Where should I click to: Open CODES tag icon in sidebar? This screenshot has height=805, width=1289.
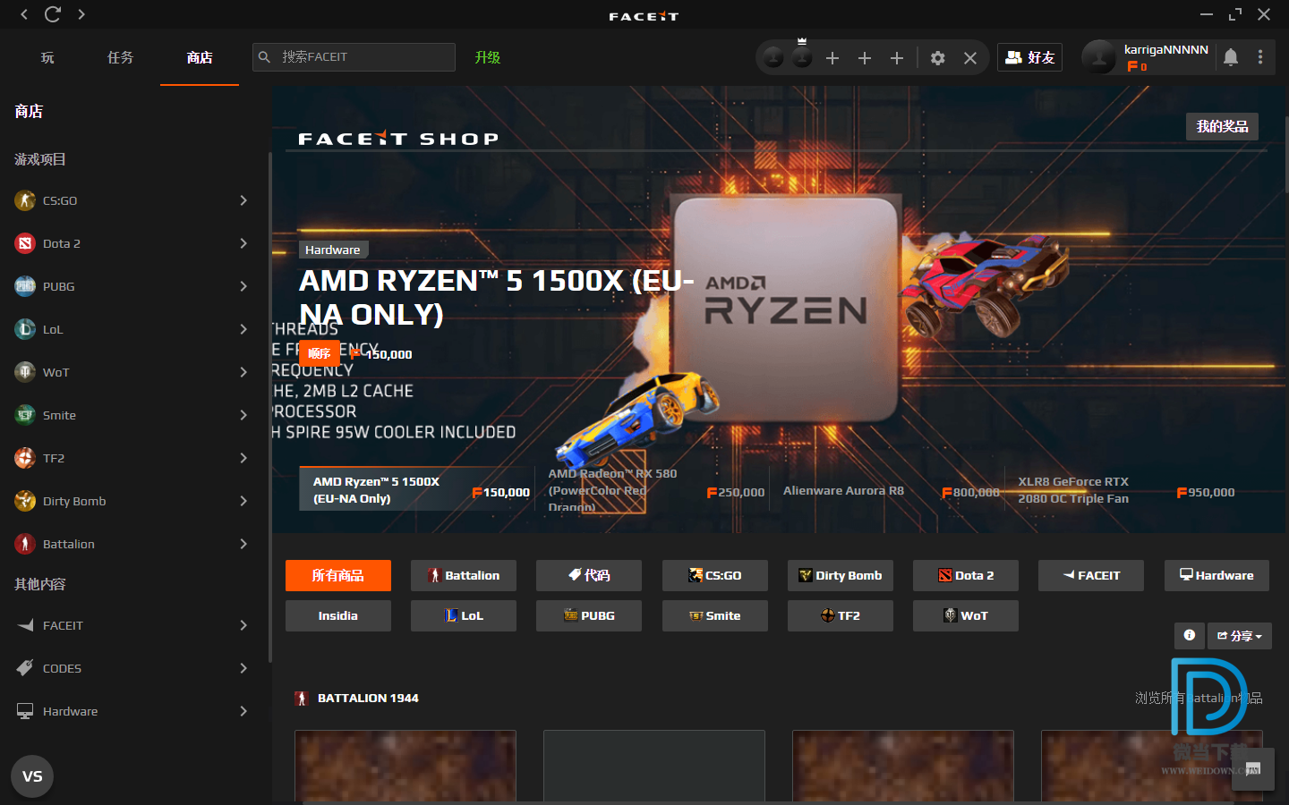tap(25, 668)
